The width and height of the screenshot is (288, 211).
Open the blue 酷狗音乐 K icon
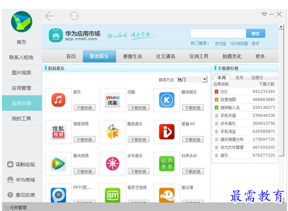pos(167,100)
